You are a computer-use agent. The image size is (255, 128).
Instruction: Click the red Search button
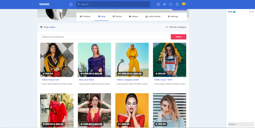pyautogui.click(x=178, y=37)
